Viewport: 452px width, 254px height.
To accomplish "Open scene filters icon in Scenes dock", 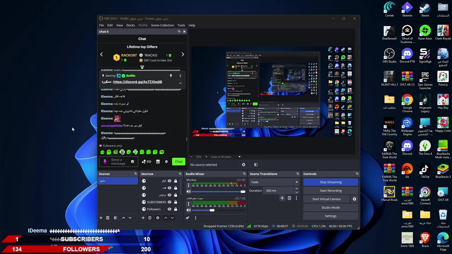I will coord(115,218).
